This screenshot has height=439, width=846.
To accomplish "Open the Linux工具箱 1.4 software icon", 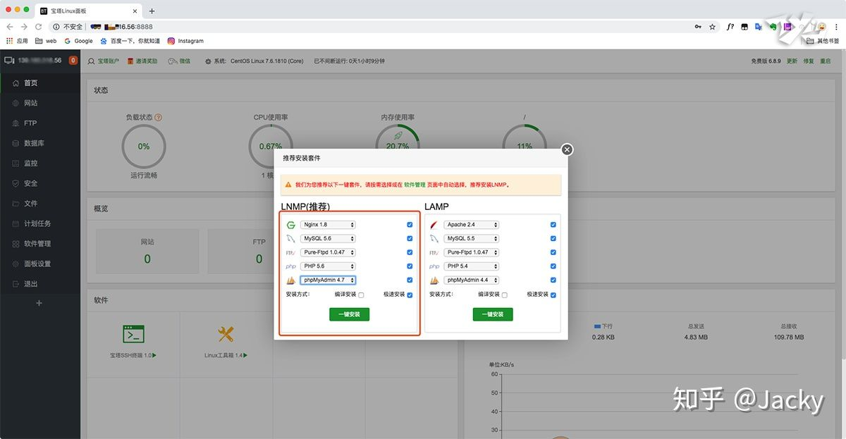I will [x=226, y=334].
